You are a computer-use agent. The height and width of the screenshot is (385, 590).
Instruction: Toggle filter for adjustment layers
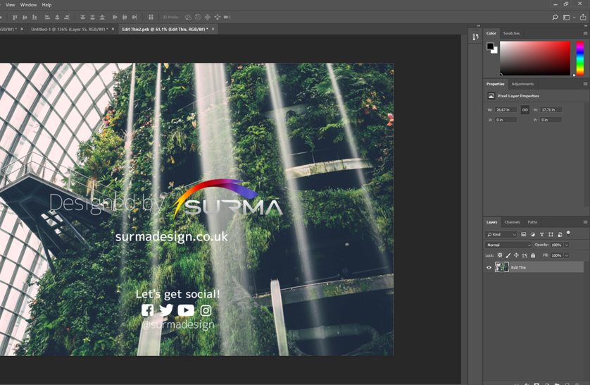[x=532, y=234]
